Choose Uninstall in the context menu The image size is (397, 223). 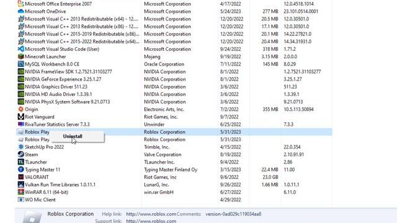[x=73, y=136]
